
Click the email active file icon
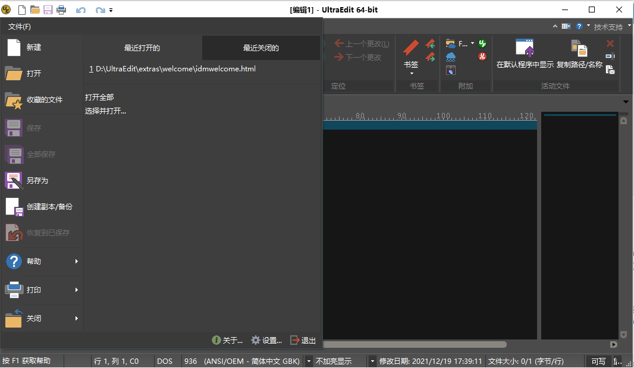point(610,70)
